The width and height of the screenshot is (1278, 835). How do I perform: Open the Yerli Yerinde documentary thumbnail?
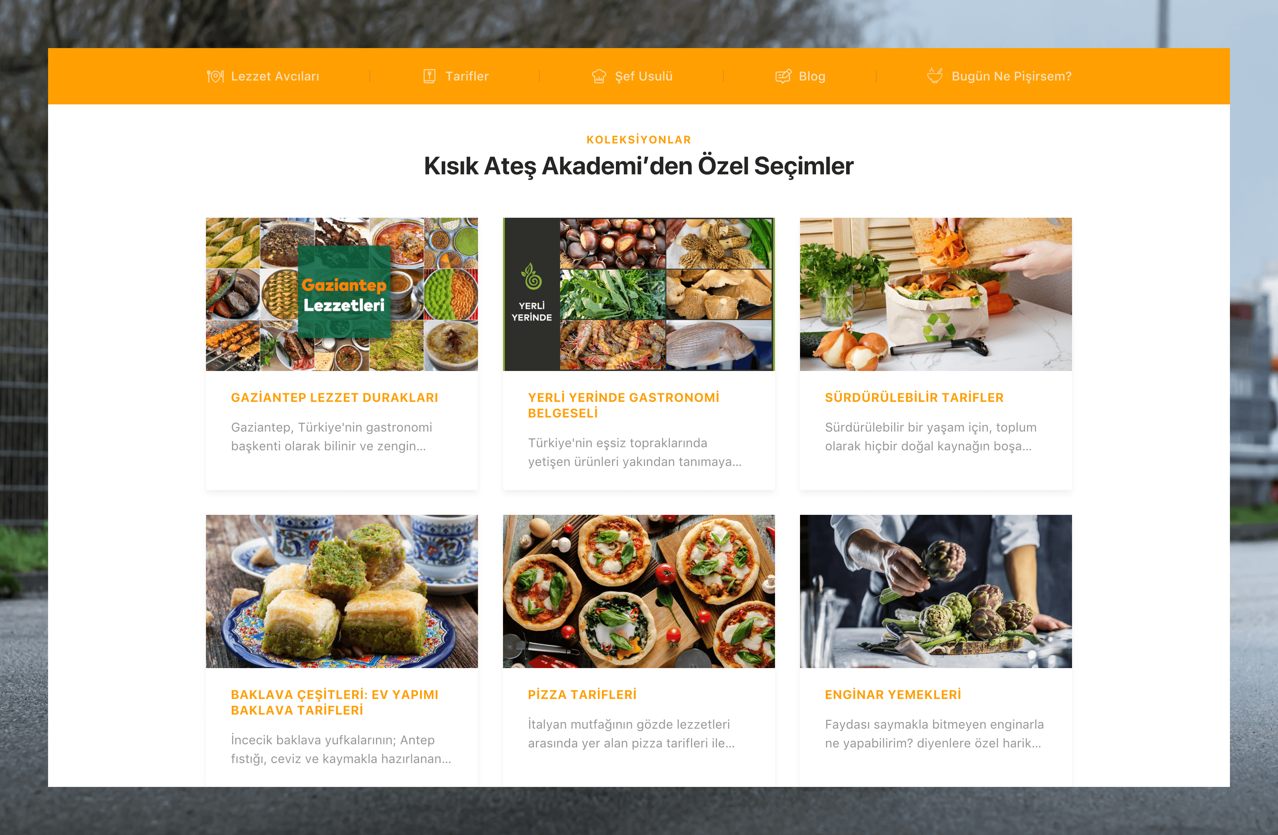639,294
